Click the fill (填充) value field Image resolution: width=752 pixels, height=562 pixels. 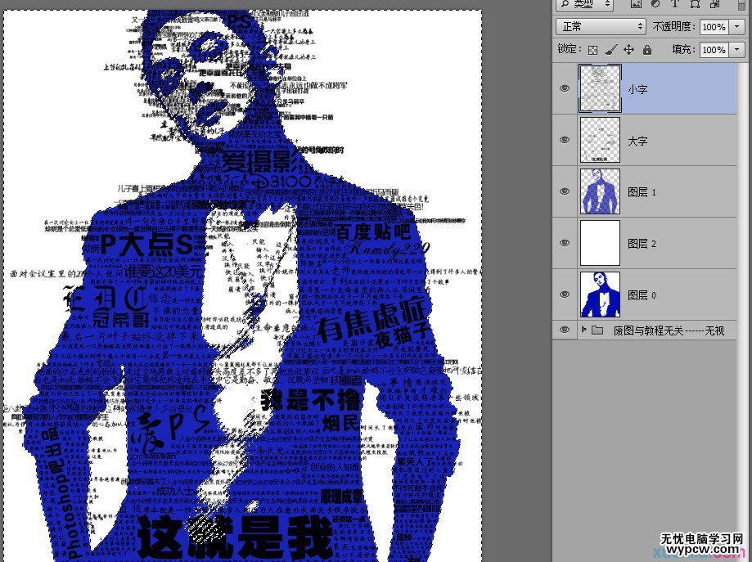(x=714, y=50)
